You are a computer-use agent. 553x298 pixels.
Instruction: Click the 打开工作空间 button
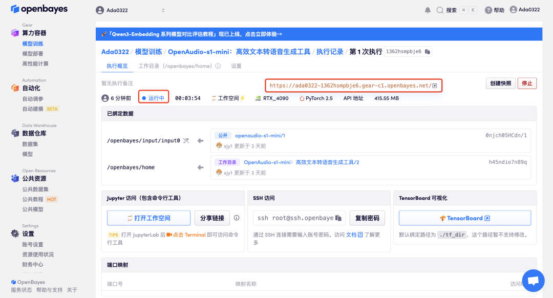click(x=148, y=218)
